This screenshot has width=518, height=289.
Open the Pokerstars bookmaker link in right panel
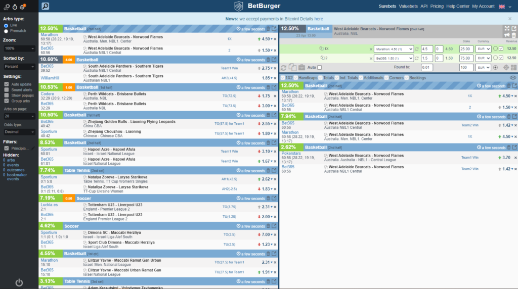click(291, 154)
